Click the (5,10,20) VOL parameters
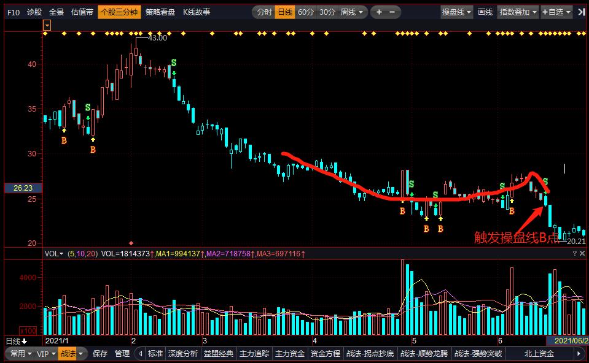 pos(82,253)
